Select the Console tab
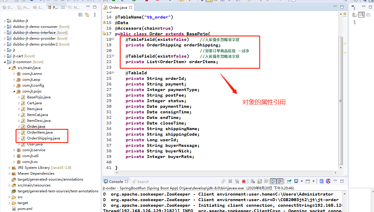This screenshot has width=374, height=212. coord(116,181)
